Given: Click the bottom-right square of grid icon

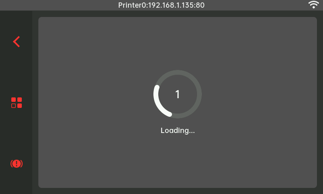Looking at the screenshot, I should point(19,106).
